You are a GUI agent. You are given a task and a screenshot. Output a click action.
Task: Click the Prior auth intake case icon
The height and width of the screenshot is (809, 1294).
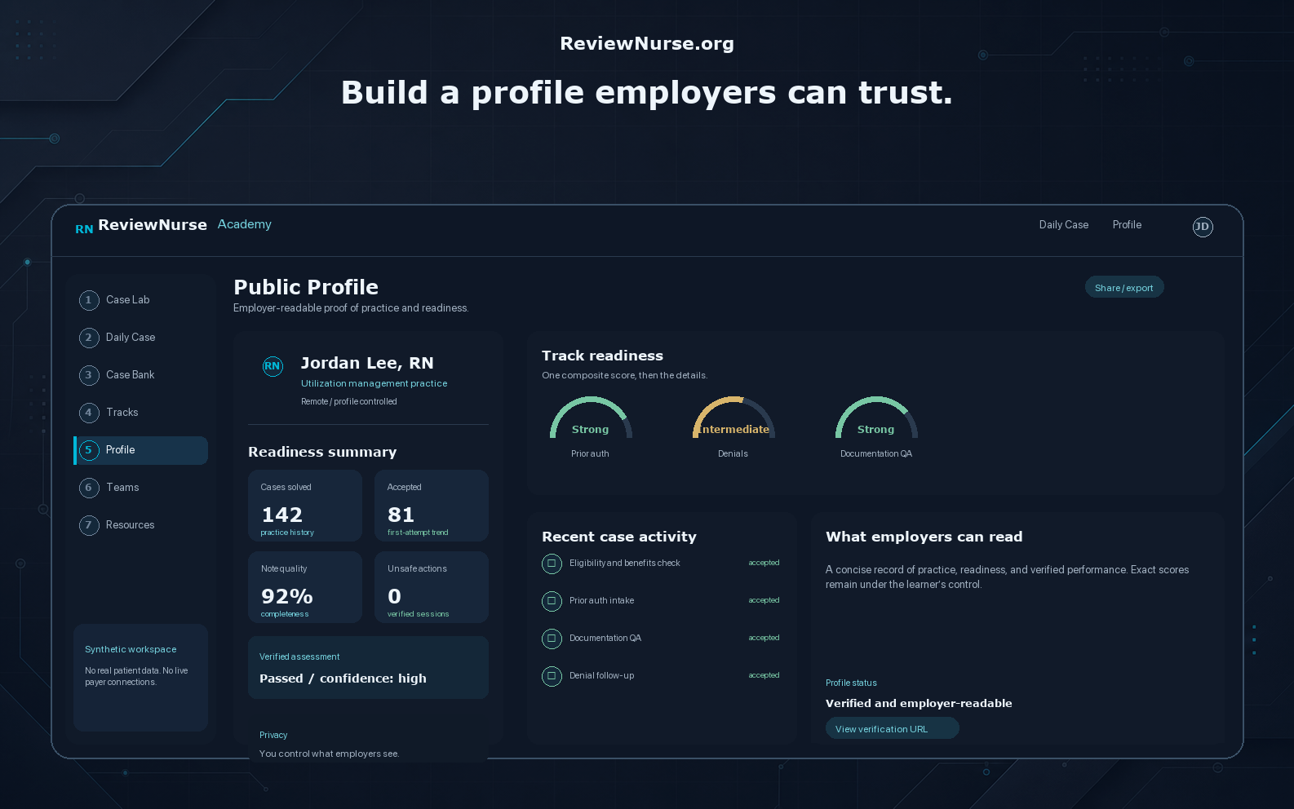click(x=552, y=601)
